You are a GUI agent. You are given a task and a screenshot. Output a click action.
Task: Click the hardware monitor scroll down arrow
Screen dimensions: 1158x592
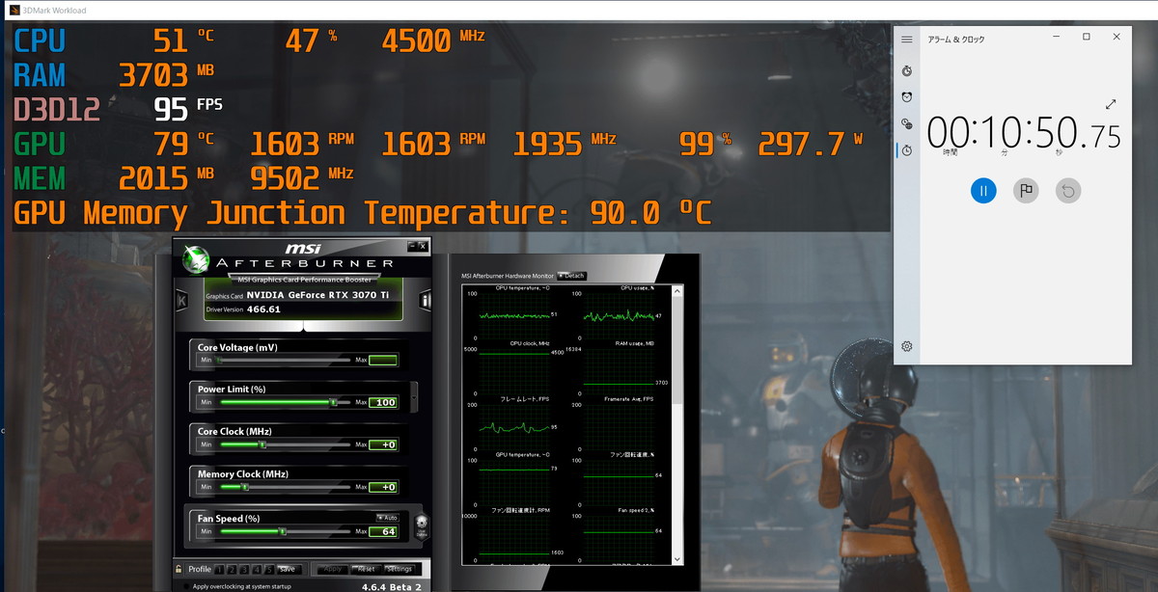click(677, 559)
